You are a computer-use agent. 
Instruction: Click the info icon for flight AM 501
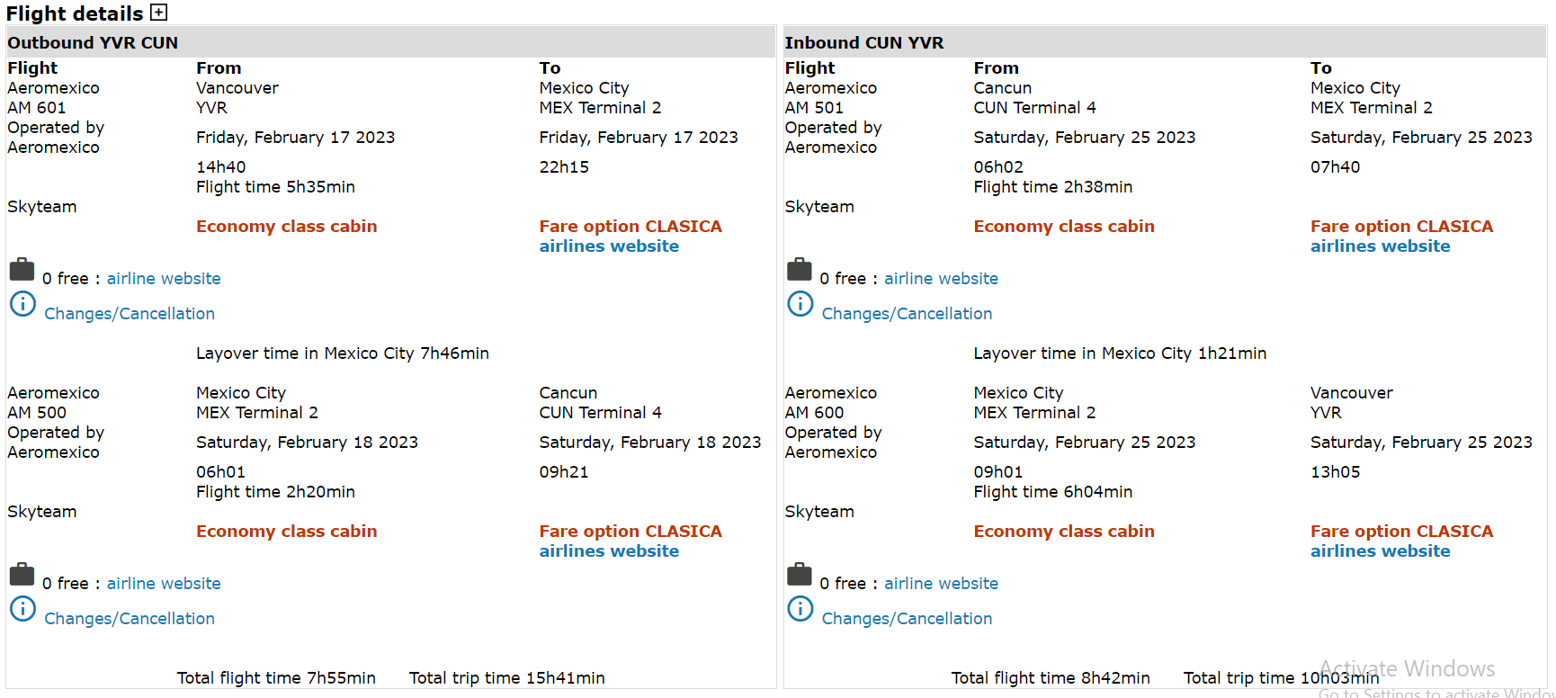coord(800,304)
